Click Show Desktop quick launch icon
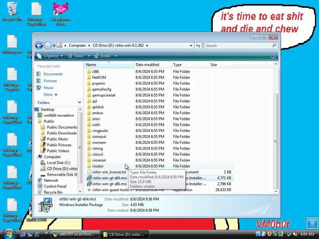The height and width of the screenshot is (239, 319). 22,234
